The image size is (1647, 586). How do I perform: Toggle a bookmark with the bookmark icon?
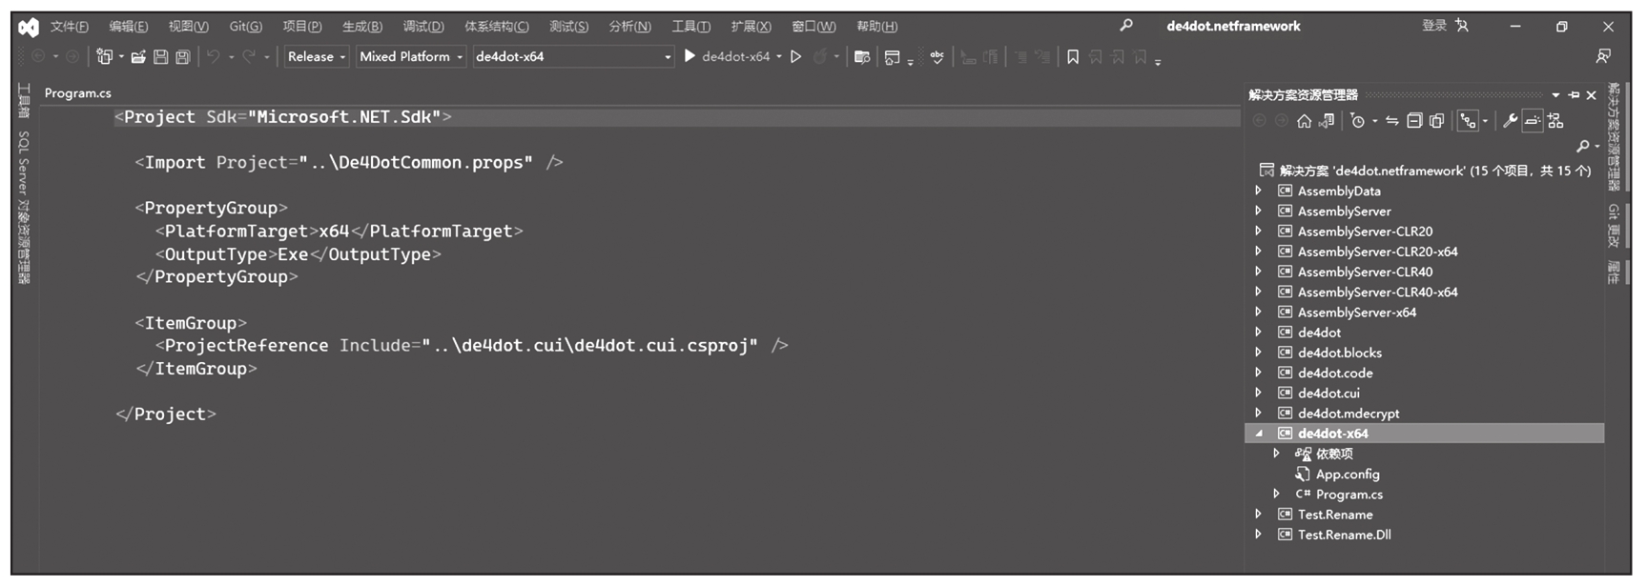click(1073, 57)
